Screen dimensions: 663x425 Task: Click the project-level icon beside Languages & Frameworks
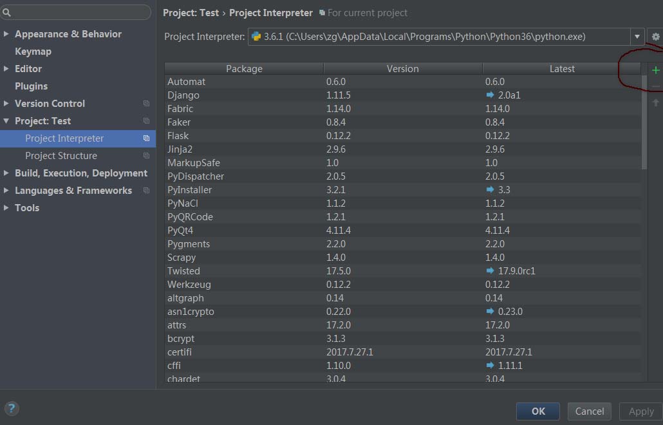coord(146,191)
